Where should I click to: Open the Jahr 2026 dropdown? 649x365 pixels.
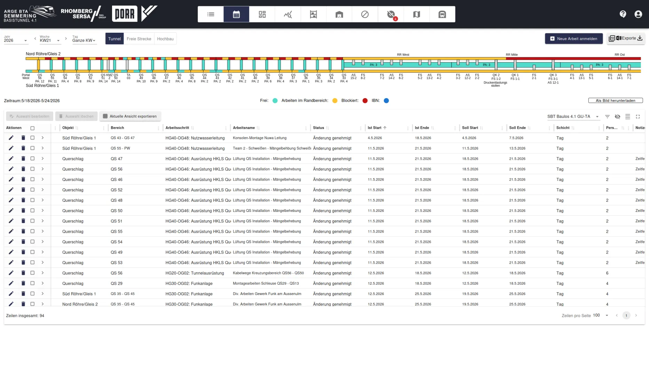(x=16, y=40)
